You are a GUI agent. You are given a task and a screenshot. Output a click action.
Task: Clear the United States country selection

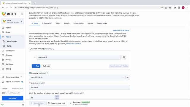[123, 77]
